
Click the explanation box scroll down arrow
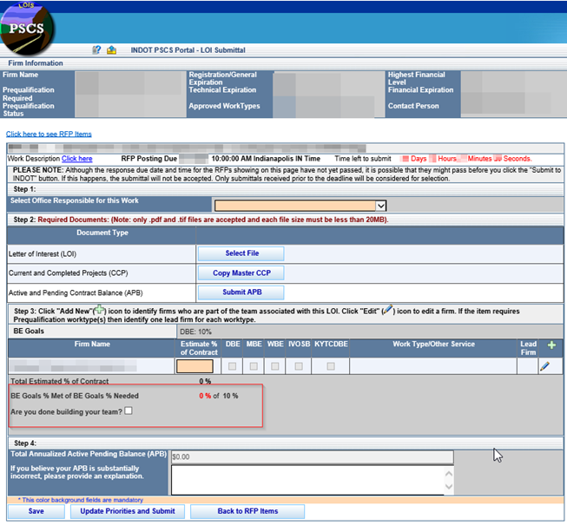point(449,487)
